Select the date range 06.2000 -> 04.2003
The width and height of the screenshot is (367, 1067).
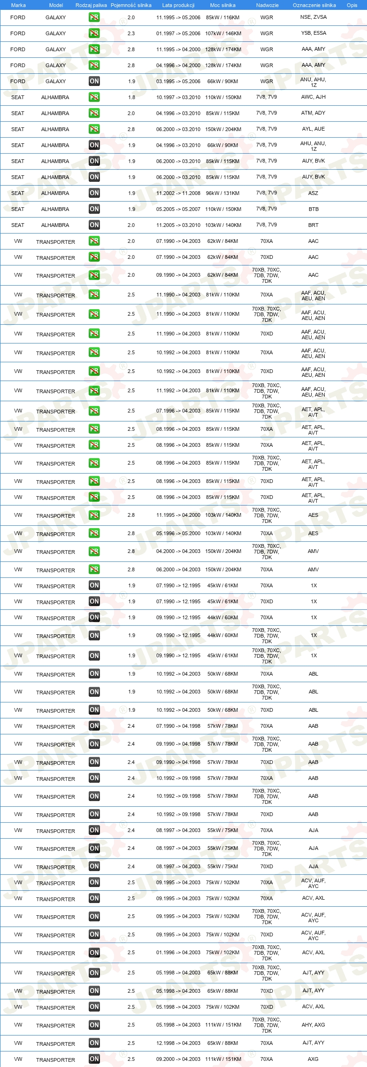click(178, 569)
